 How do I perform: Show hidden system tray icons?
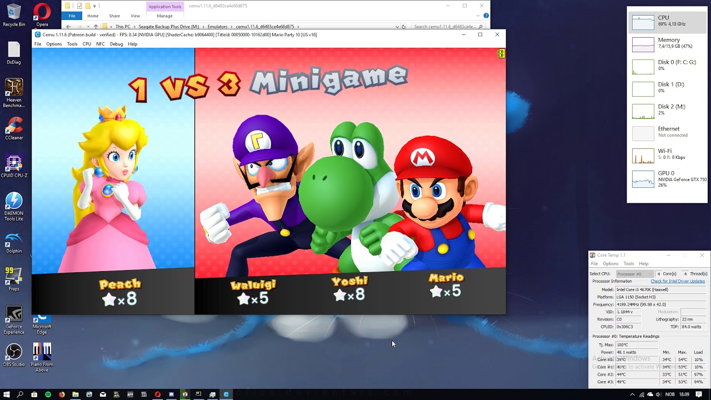coord(632,394)
